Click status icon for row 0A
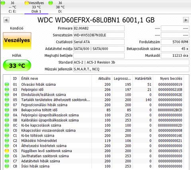This screenshot has height=170, width=191. [x=7, y=115]
